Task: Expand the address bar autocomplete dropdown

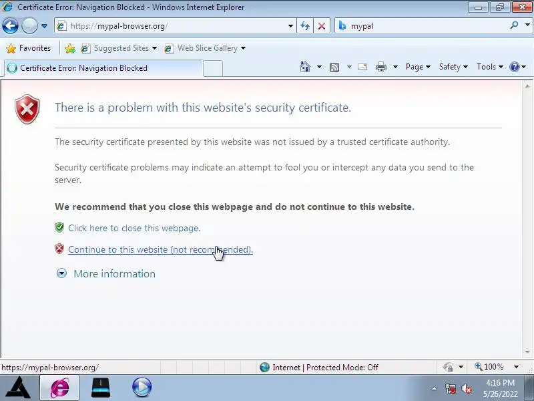Action: point(290,26)
